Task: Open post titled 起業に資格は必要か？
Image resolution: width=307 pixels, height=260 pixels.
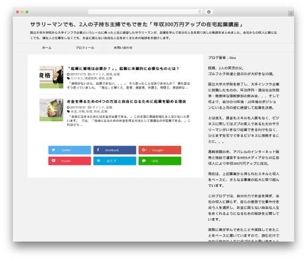Action: [x=123, y=68]
